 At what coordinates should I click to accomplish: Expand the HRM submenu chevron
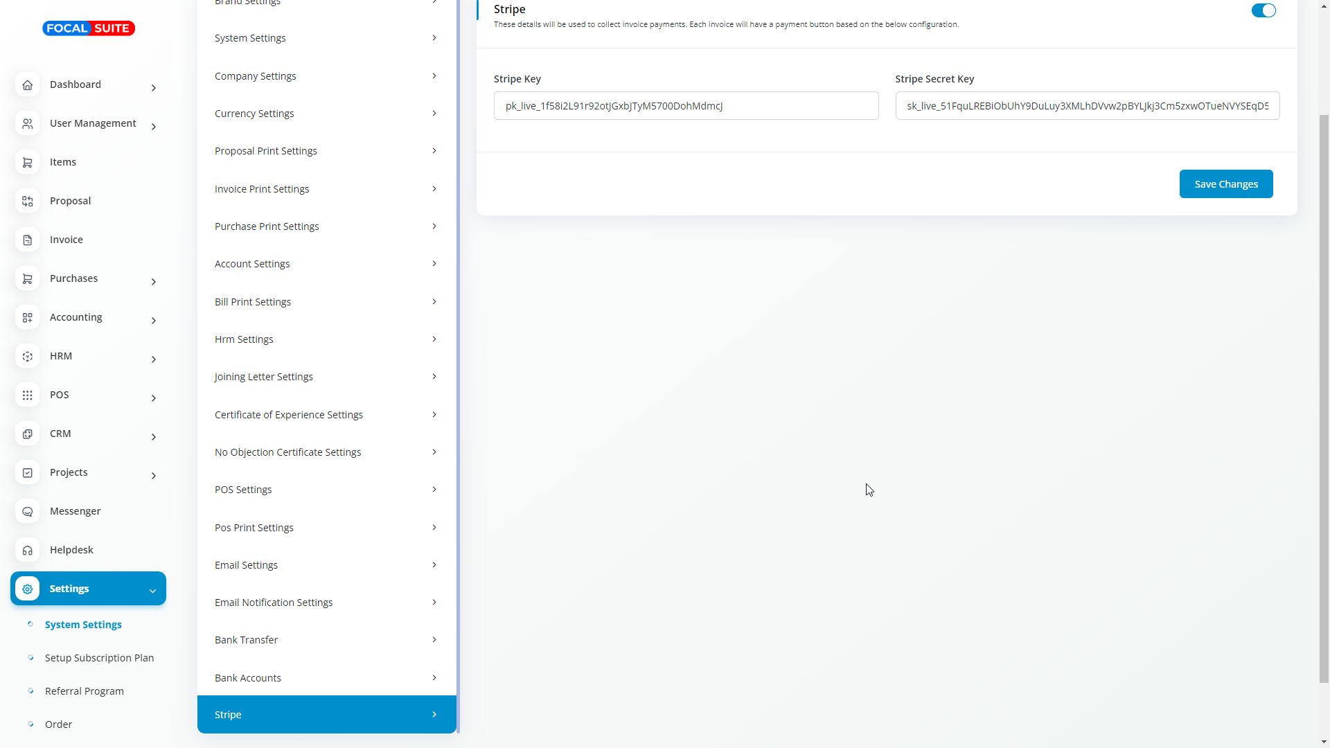pos(153,359)
